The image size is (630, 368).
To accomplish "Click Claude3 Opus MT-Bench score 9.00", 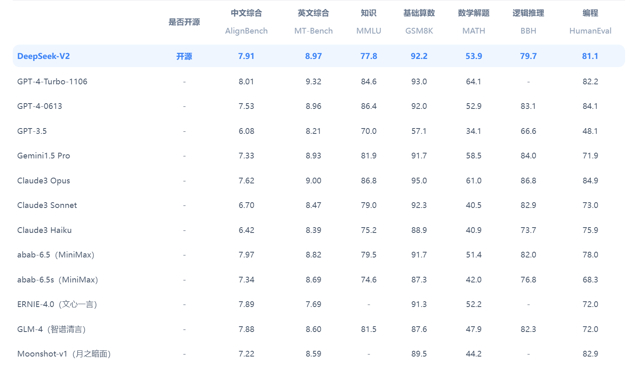I will (314, 181).
